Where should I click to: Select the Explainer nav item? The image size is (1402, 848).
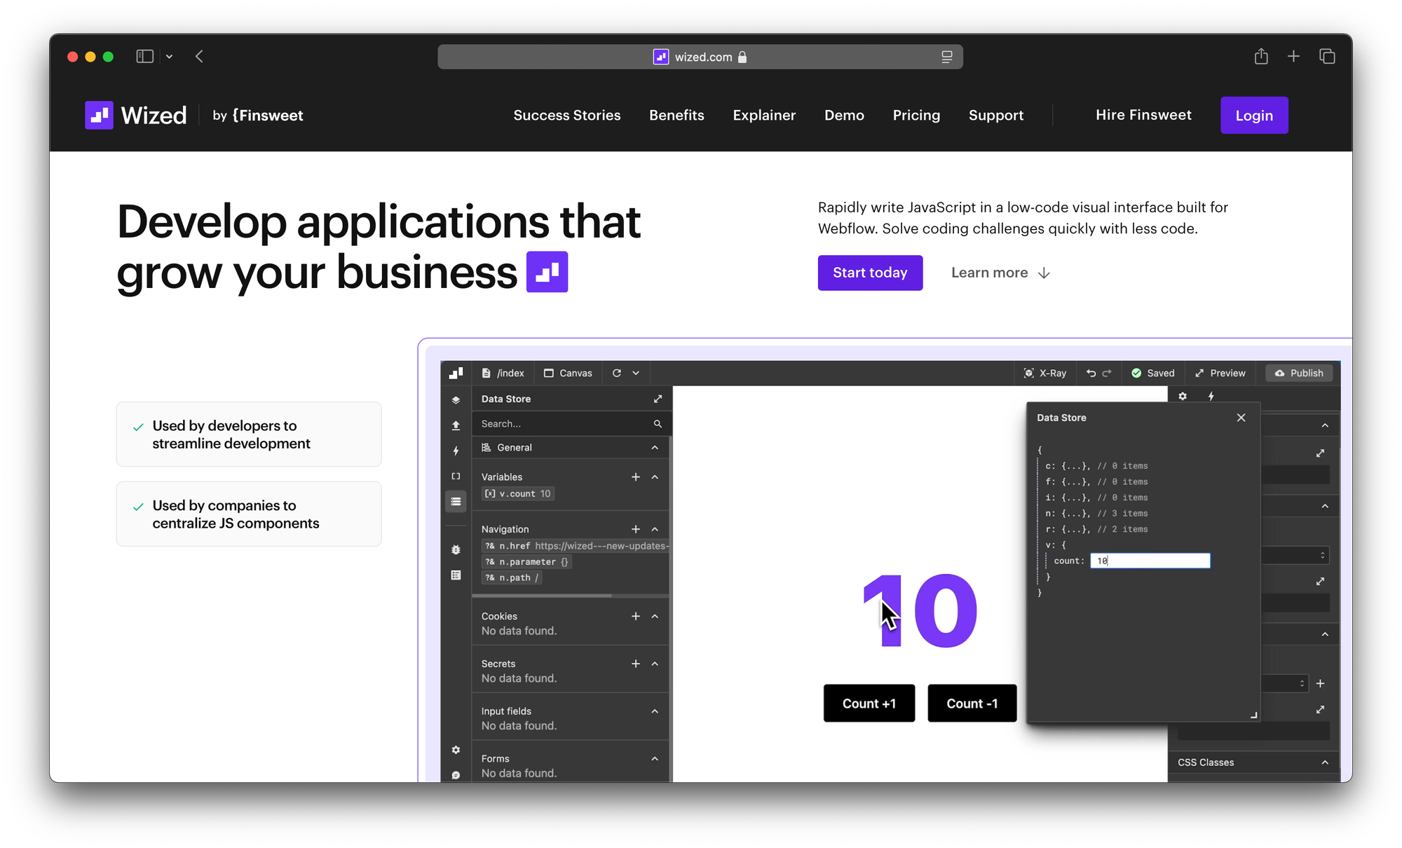pyautogui.click(x=764, y=115)
